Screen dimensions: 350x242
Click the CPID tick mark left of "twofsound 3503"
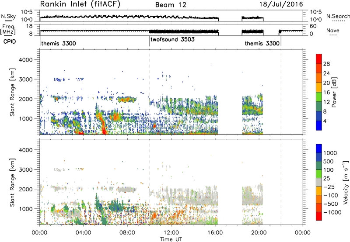pyautogui.click(x=149, y=41)
